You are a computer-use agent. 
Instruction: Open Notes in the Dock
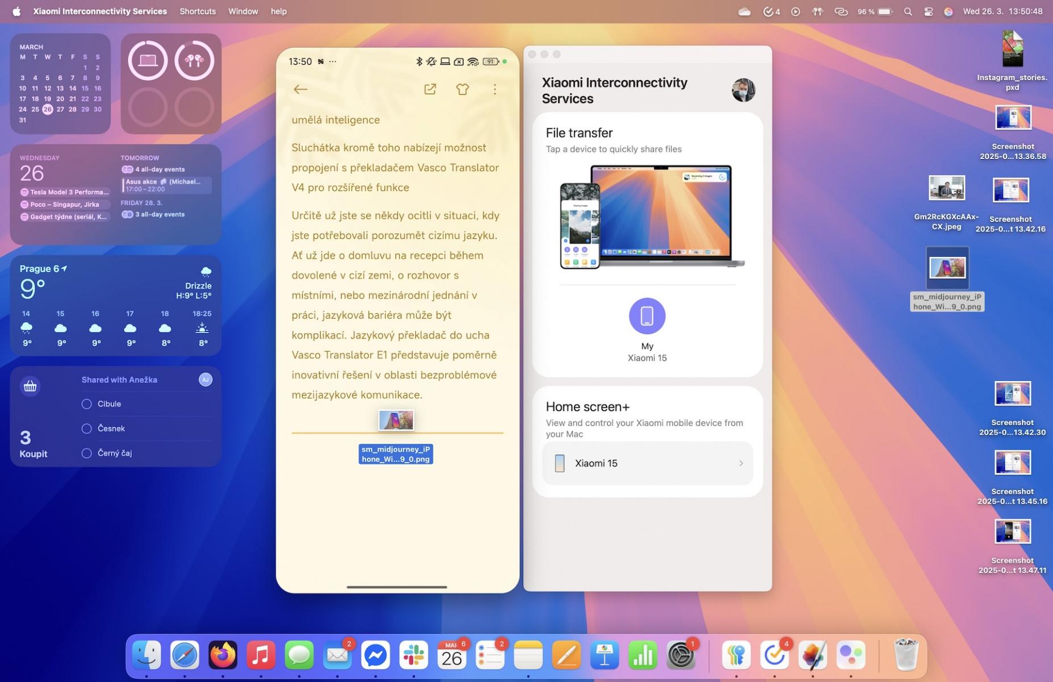[x=528, y=655]
